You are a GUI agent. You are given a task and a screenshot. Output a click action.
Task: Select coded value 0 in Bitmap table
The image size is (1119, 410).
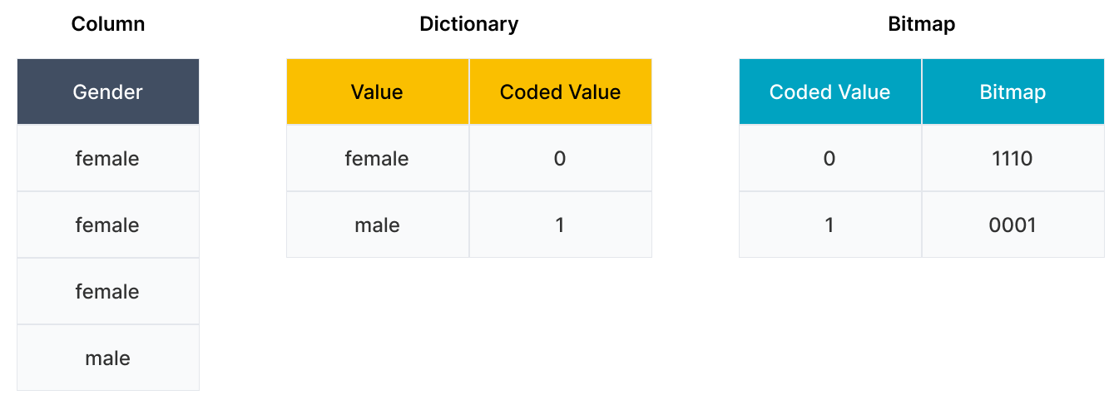[829, 158]
